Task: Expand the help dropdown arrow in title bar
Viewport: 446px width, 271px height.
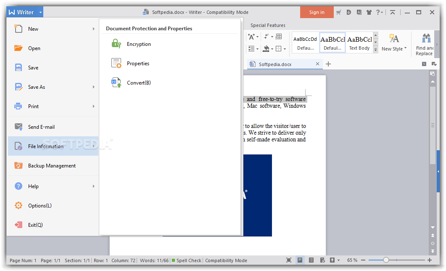Action: (382, 12)
